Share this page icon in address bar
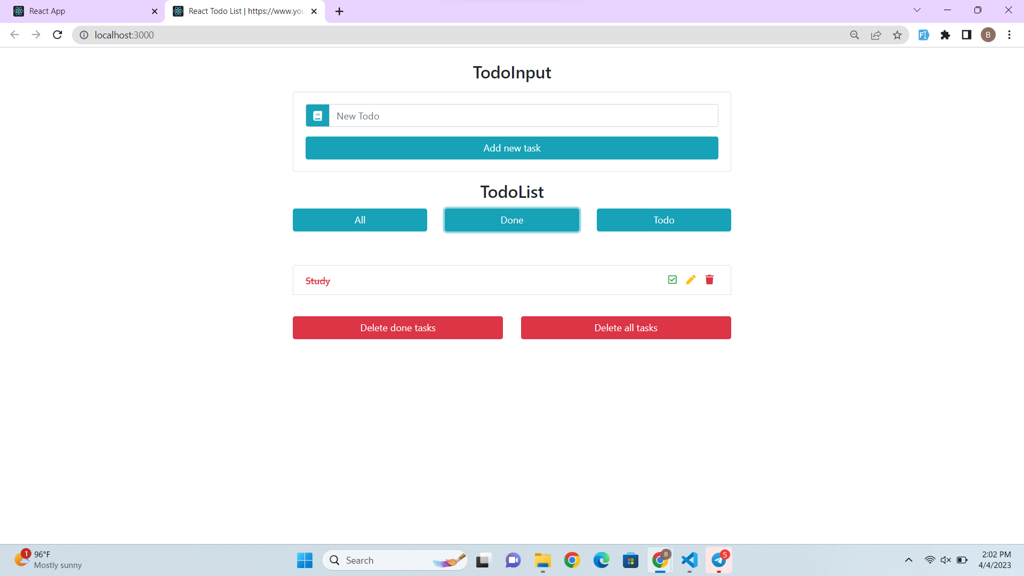The height and width of the screenshot is (576, 1024). click(x=876, y=35)
